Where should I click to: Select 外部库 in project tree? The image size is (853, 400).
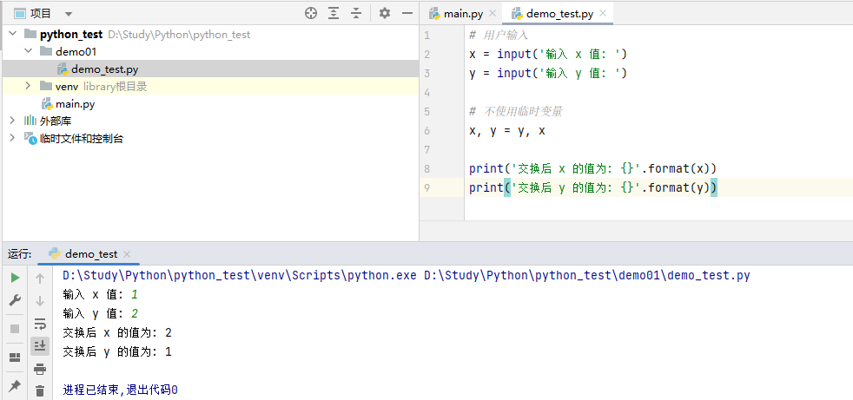tap(56, 121)
